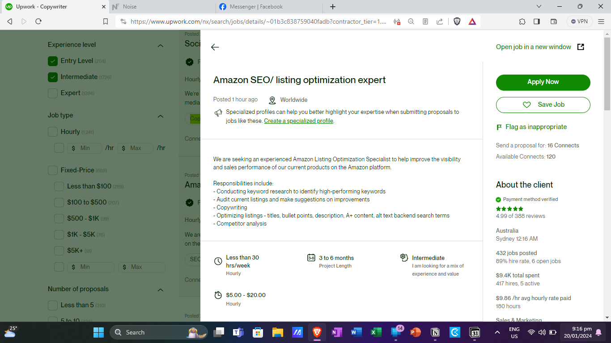Uncheck the Entry Level experience filter

coord(53,61)
